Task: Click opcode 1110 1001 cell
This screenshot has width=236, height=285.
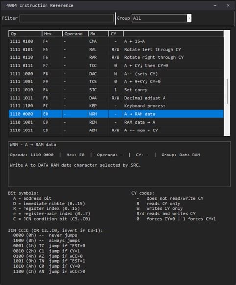Action: pos(22,122)
